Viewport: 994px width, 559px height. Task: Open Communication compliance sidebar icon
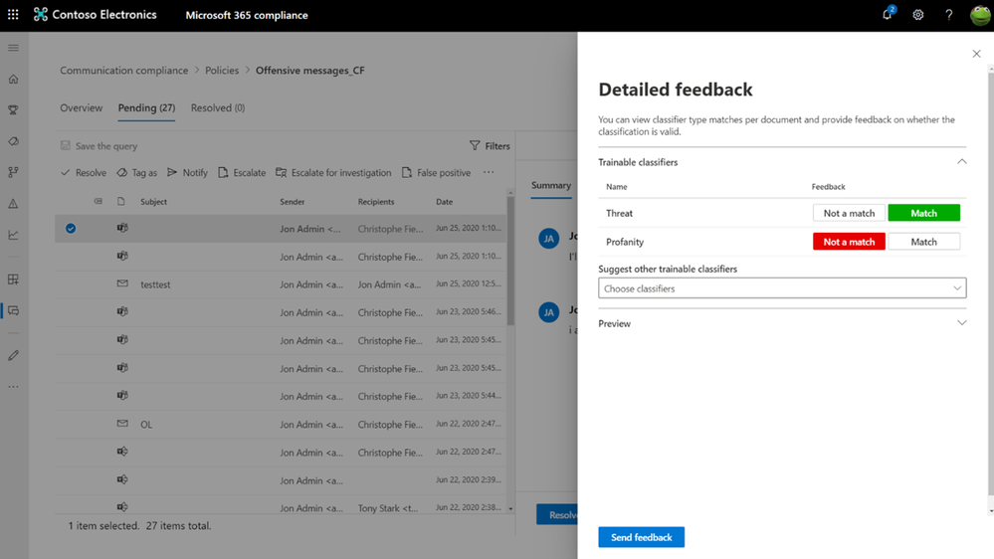point(13,310)
